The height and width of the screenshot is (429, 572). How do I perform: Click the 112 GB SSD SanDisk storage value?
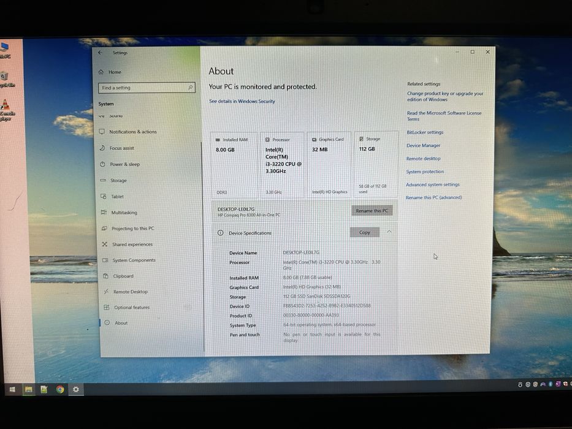tap(316, 296)
